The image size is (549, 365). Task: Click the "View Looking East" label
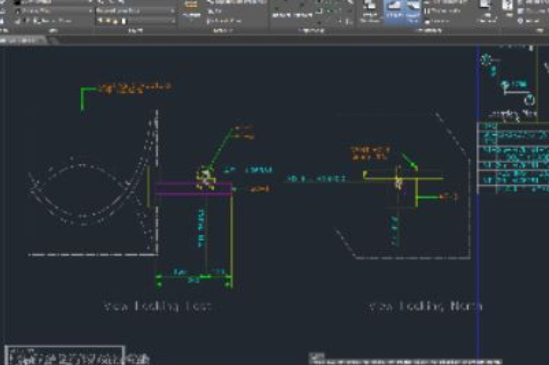coord(158,306)
